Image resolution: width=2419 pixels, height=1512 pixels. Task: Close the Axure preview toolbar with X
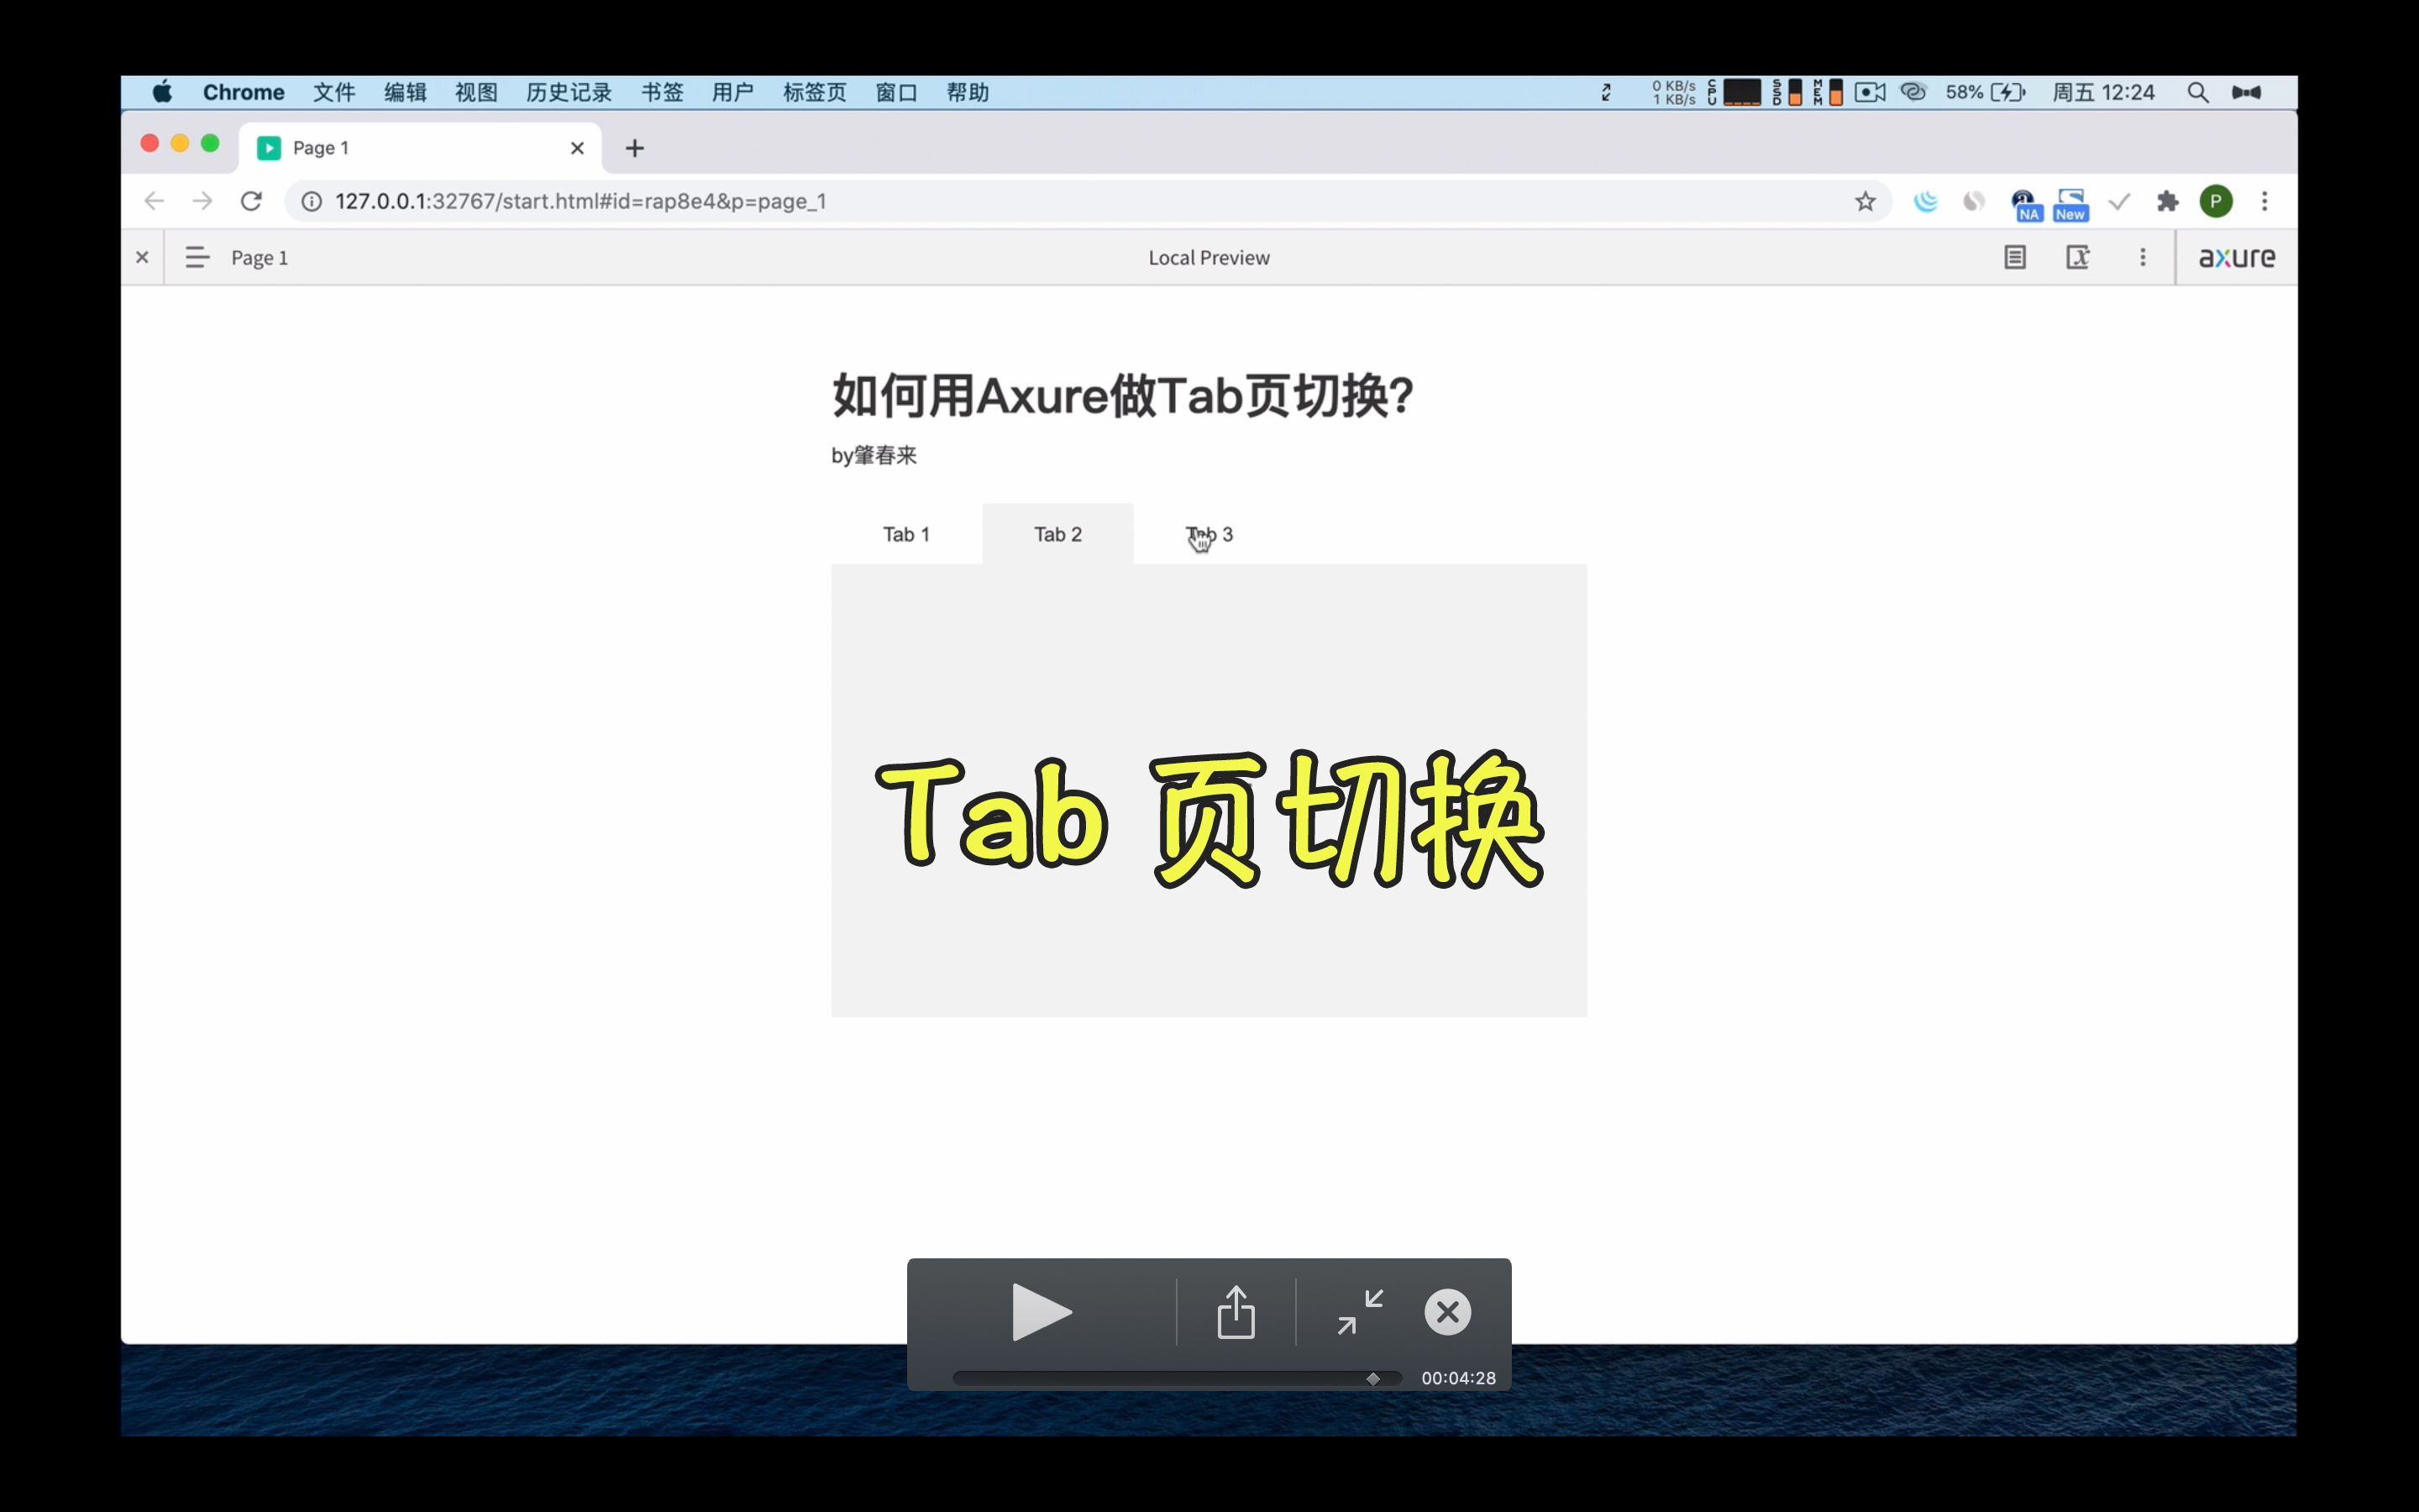click(x=142, y=257)
